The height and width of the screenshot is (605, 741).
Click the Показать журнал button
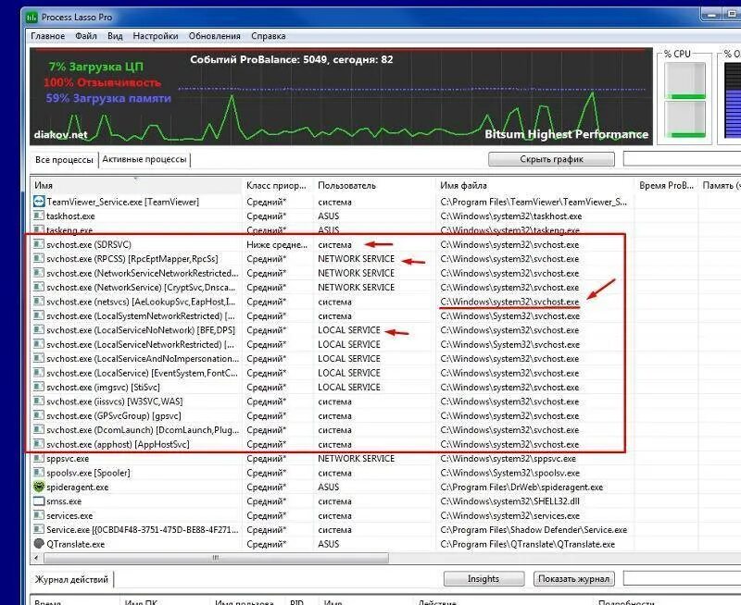pyautogui.click(x=573, y=578)
